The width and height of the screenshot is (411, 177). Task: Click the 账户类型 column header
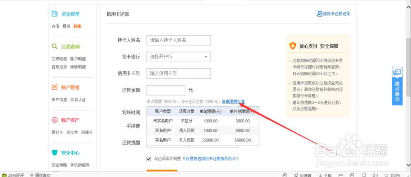coord(163,111)
